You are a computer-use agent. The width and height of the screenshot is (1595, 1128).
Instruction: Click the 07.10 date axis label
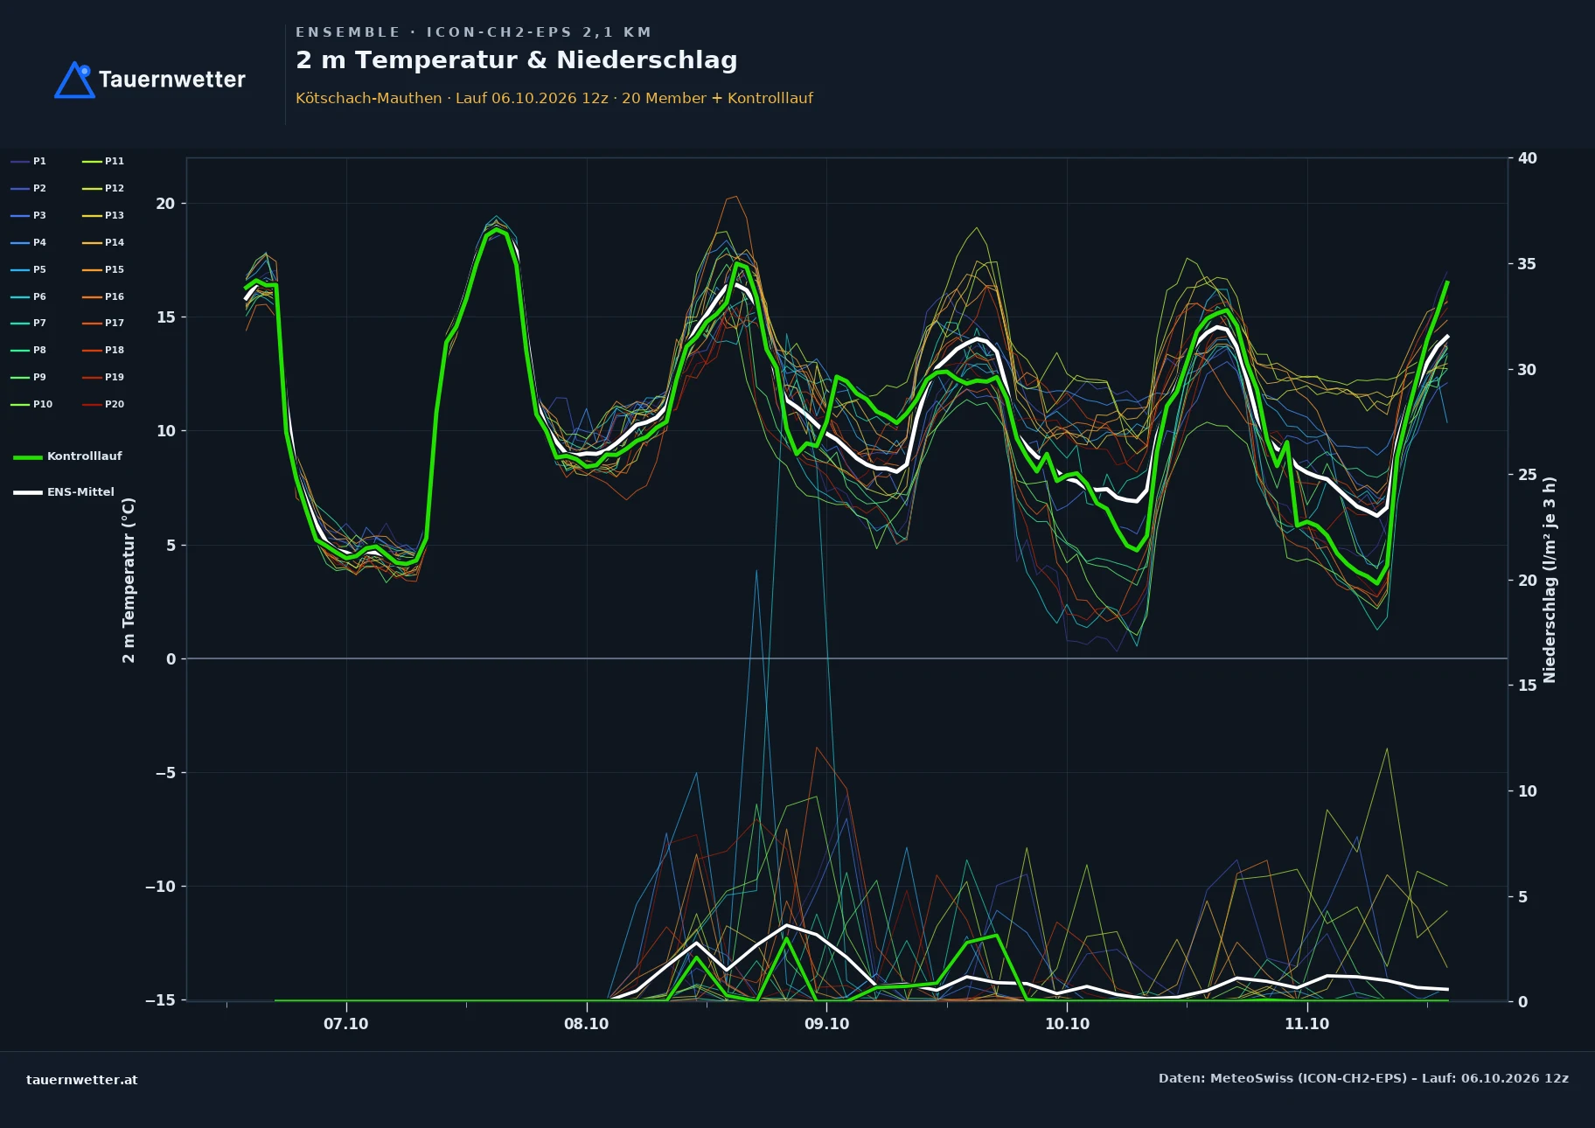pos(346,1024)
